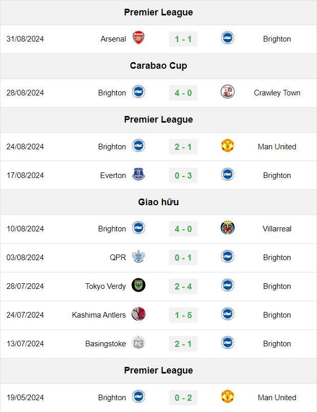Image resolution: width=317 pixels, height=412 pixels.
Task: Click the Crawley Town club badge
Action: pyautogui.click(x=227, y=92)
